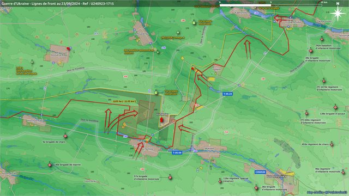Select the 95e régiment d'infanterie motorisée marker

(343, 173)
